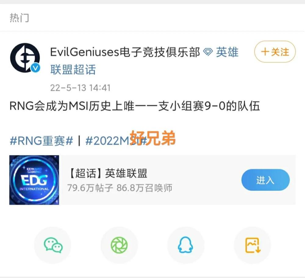Open the #2022MSI# hashtag
The width and height of the screenshot is (305, 278).
(116, 141)
